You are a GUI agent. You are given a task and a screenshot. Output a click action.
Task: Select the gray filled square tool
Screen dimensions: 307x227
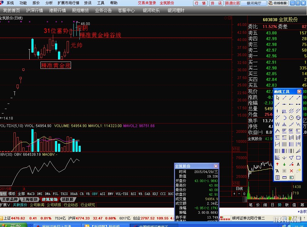coord(284,171)
